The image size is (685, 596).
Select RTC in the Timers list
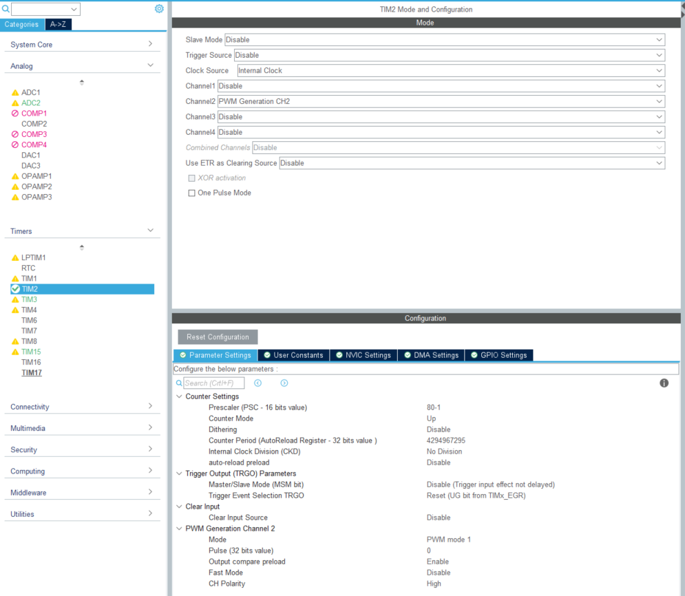28,268
